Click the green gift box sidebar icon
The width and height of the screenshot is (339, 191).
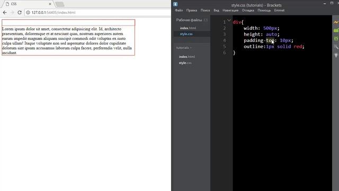(x=336, y=39)
